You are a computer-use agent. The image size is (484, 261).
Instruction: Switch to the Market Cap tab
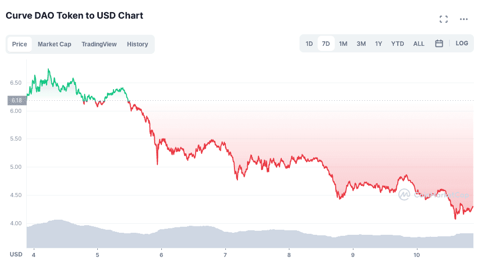click(54, 44)
